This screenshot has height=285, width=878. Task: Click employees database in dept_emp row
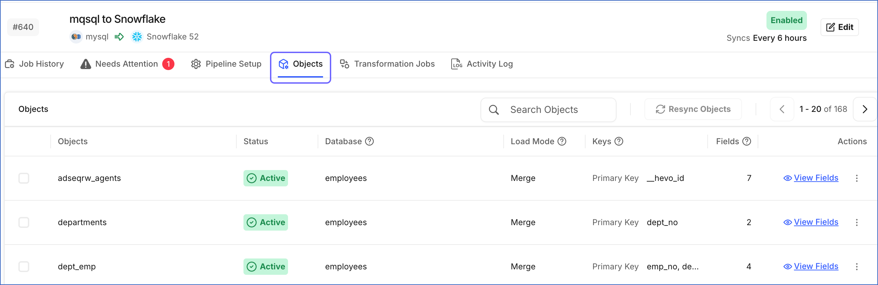(345, 267)
